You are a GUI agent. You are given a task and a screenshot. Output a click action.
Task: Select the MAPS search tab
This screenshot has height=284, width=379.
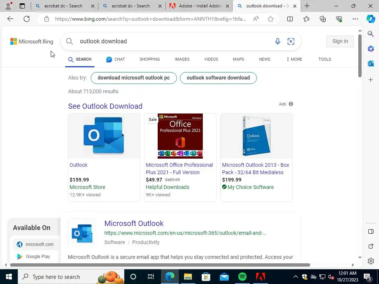238,59
